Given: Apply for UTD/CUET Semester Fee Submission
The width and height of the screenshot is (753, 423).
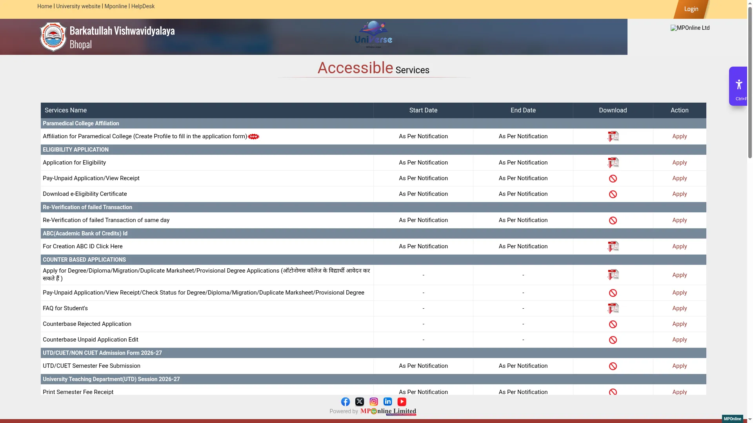Looking at the screenshot, I should (679, 366).
